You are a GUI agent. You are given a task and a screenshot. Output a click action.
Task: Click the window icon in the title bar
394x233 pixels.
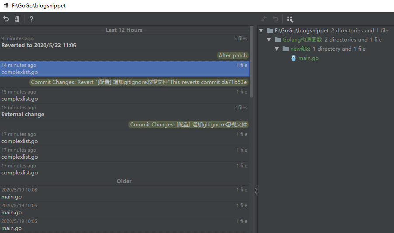tap(6, 6)
